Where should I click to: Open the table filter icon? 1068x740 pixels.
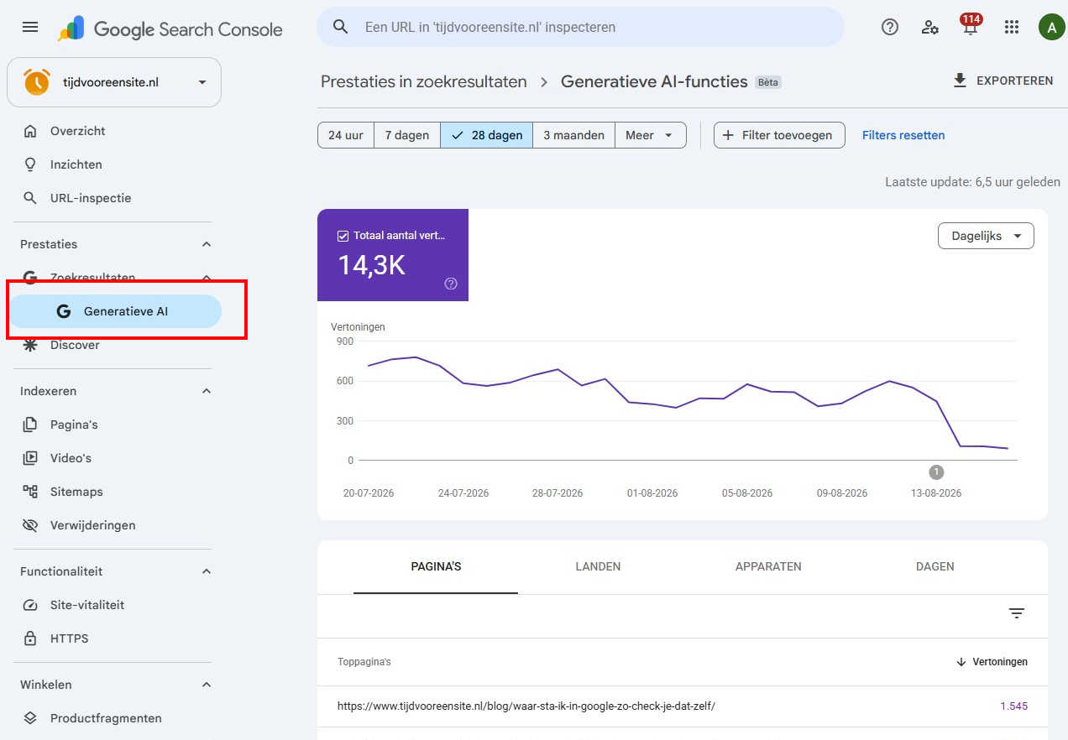[x=1017, y=613]
